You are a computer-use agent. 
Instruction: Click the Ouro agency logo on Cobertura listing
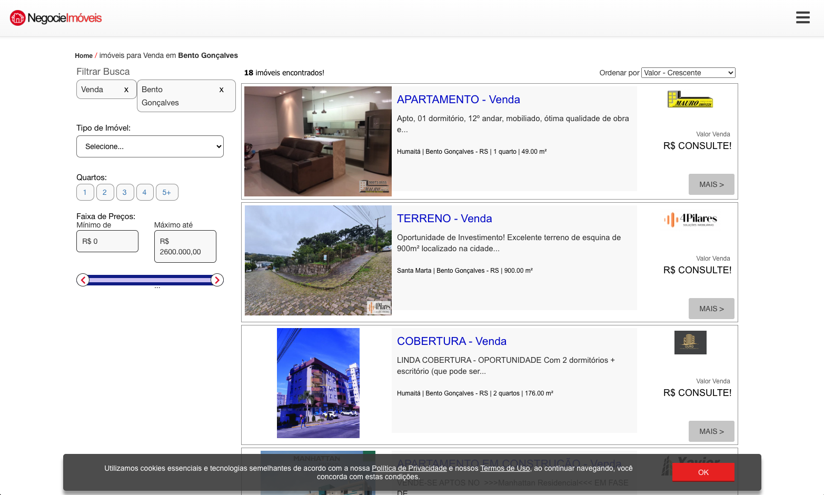[690, 342]
